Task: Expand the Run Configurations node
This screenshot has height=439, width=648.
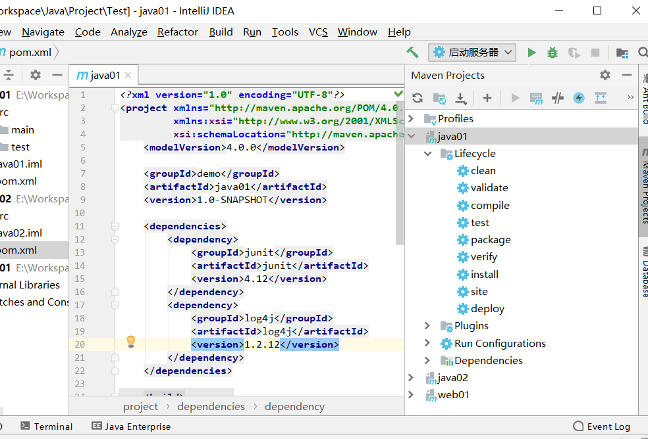Action: click(x=427, y=343)
